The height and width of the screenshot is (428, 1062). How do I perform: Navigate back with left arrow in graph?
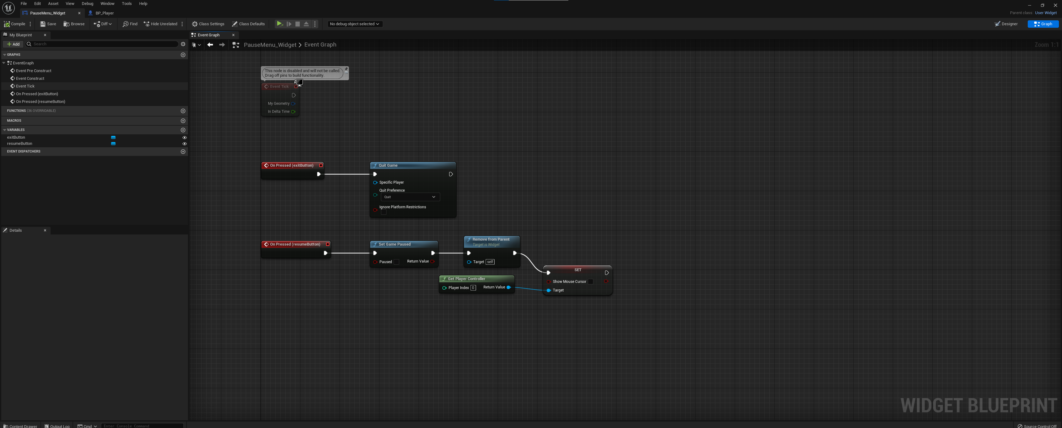pyautogui.click(x=210, y=44)
